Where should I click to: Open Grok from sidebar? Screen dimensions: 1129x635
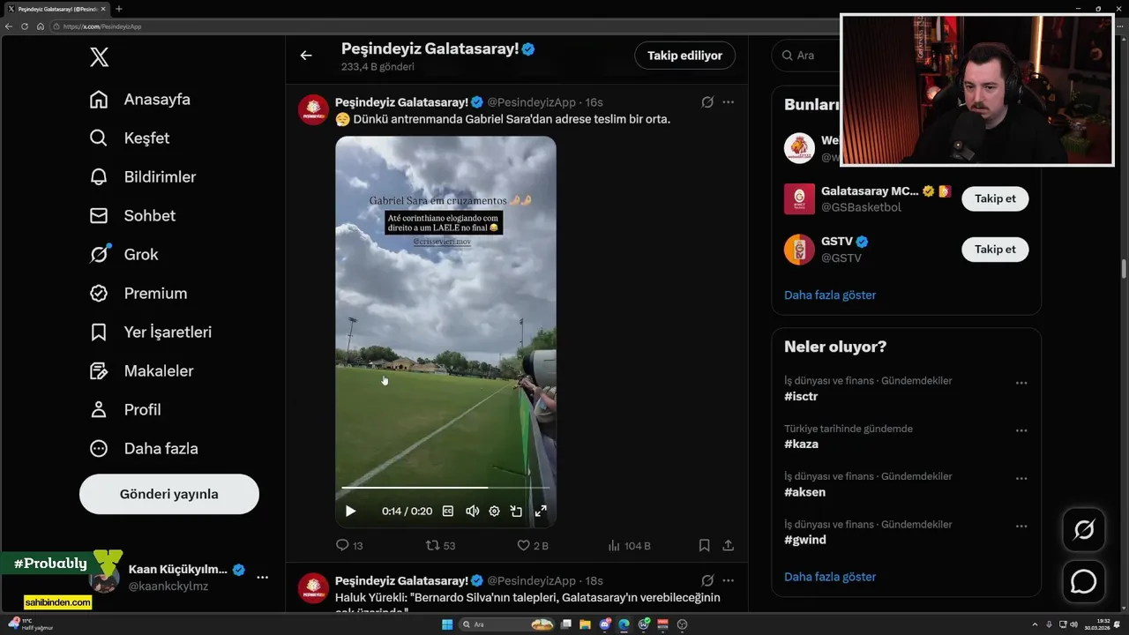point(124,255)
